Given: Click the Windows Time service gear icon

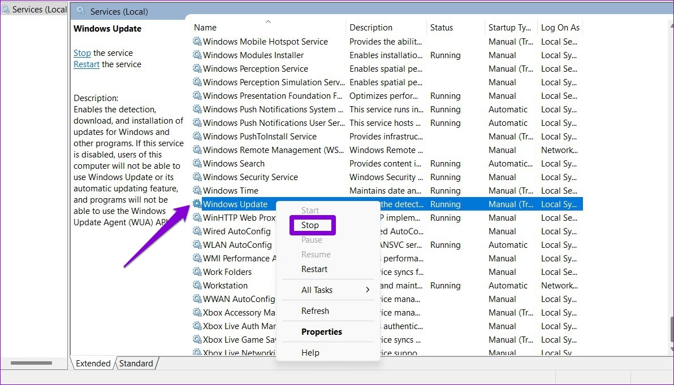Looking at the screenshot, I should [197, 191].
